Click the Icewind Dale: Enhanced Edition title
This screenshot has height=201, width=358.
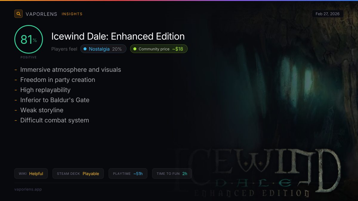118,36
